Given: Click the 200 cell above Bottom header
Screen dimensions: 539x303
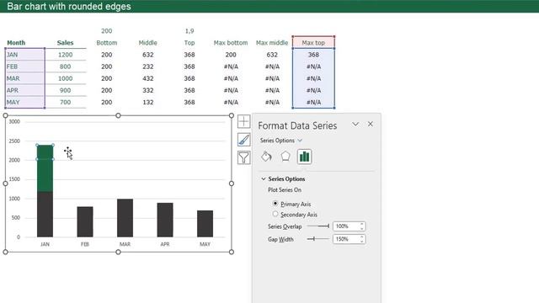Looking at the screenshot, I should pyautogui.click(x=107, y=31).
